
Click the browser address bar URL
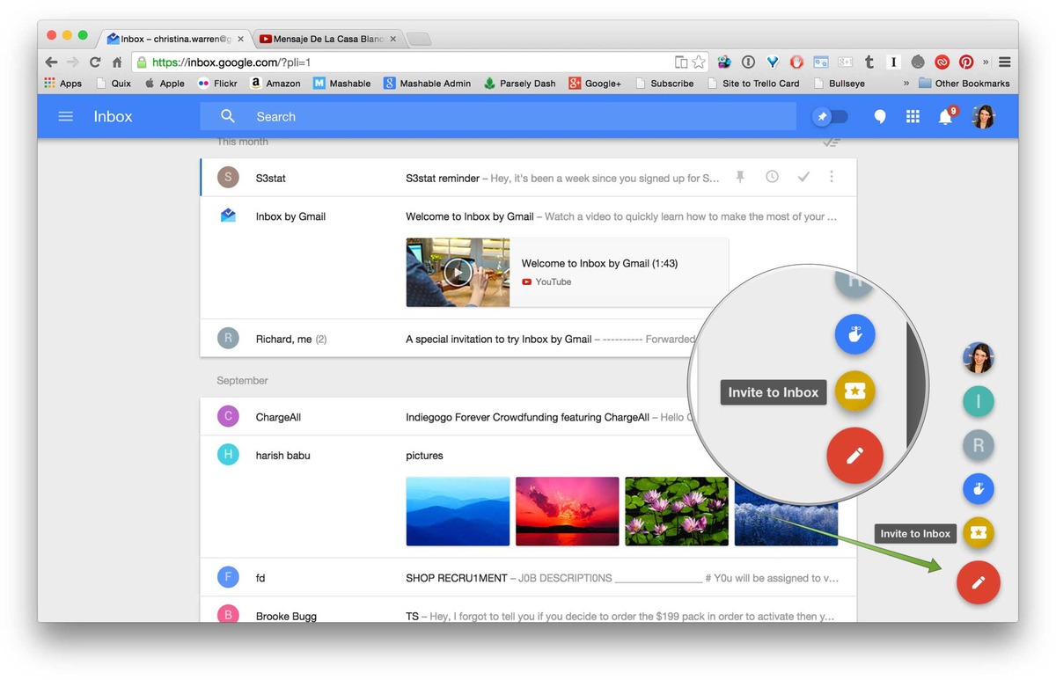pyautogui.click(x=231, y=62)
